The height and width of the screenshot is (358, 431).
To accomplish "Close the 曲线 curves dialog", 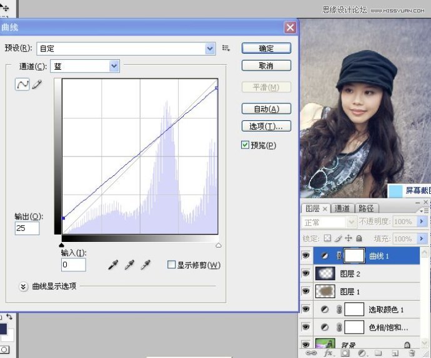I will tap(290, 27).
